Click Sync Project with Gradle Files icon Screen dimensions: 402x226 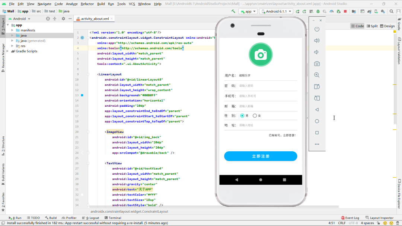coord(369,11)
